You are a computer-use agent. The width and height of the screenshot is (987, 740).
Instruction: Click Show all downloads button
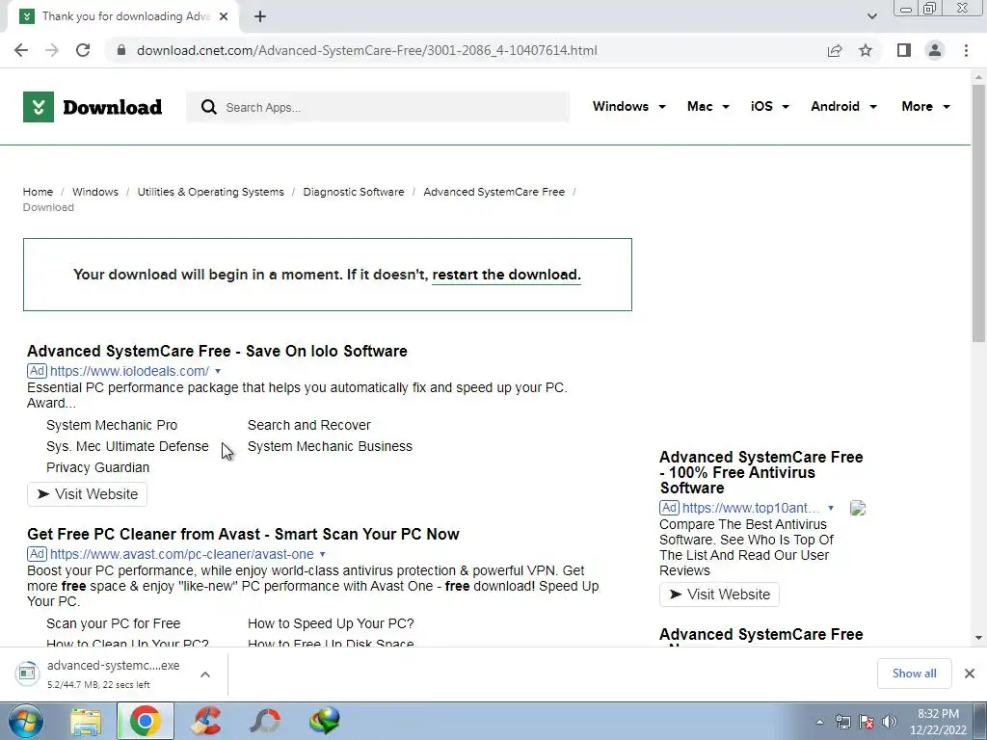tap(914, 674)
